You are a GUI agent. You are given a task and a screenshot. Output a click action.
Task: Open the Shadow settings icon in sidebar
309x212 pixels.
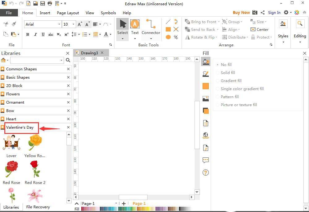coord(205,111)
